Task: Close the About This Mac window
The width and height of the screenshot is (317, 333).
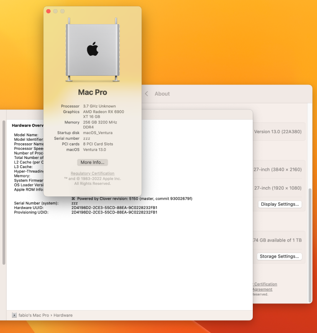Action: [48, 11]
